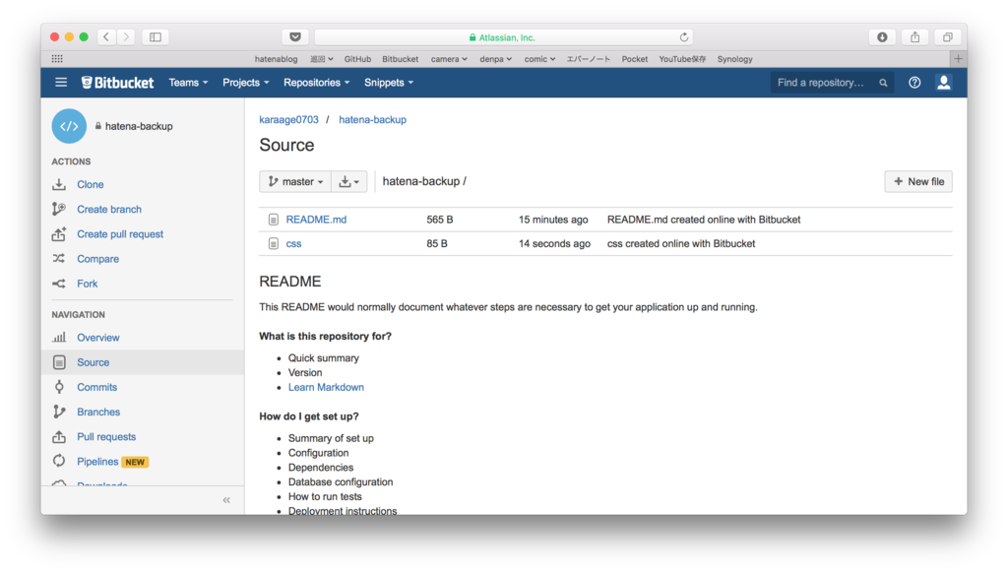Click the New file button

[x=918, y=181]
